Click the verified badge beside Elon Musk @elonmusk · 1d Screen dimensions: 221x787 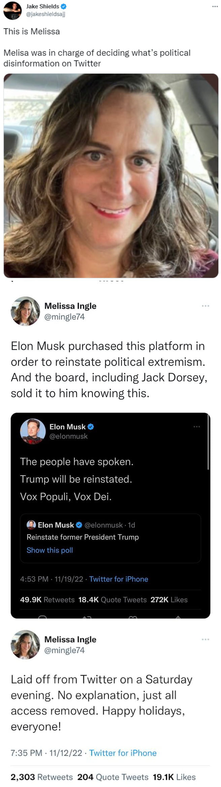coord(79,525)
